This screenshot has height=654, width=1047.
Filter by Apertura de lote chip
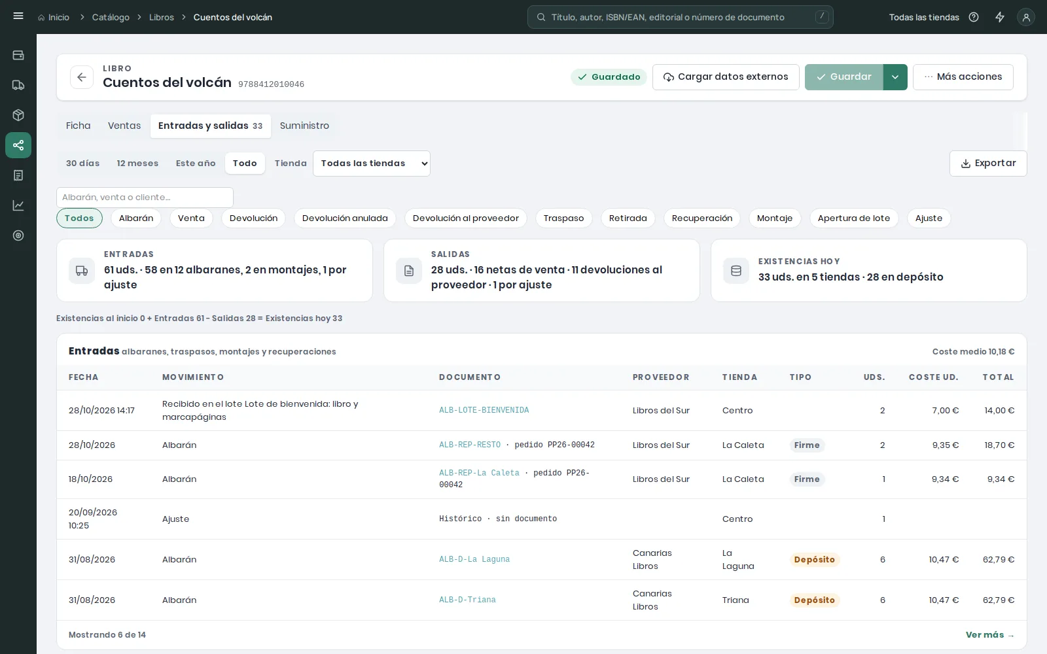[x=854, y=218]
